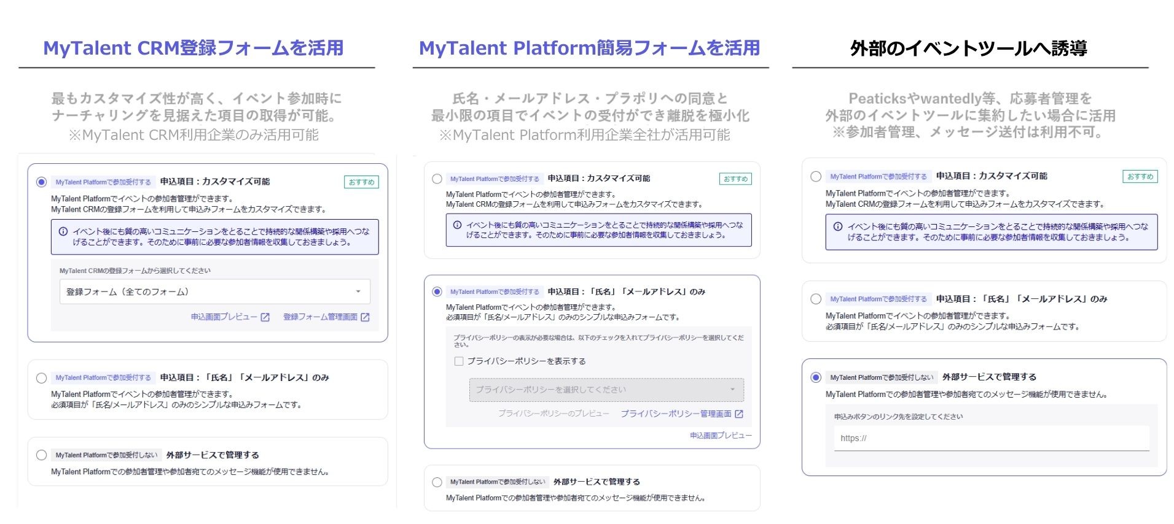Click the external-link icon beside プライバシーポリシー管理画面
The image size is (1174, 524).
click(x=739, y=414)
